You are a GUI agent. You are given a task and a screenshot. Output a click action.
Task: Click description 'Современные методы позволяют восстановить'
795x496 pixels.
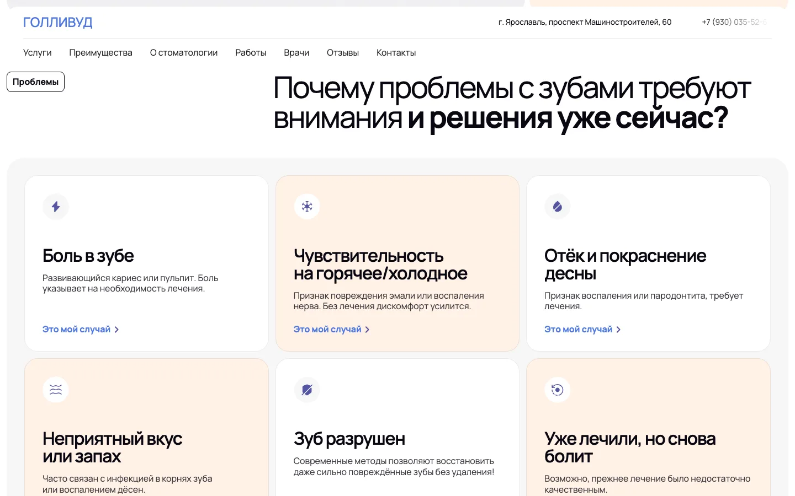pyautogui.click(x=394, y=466)
